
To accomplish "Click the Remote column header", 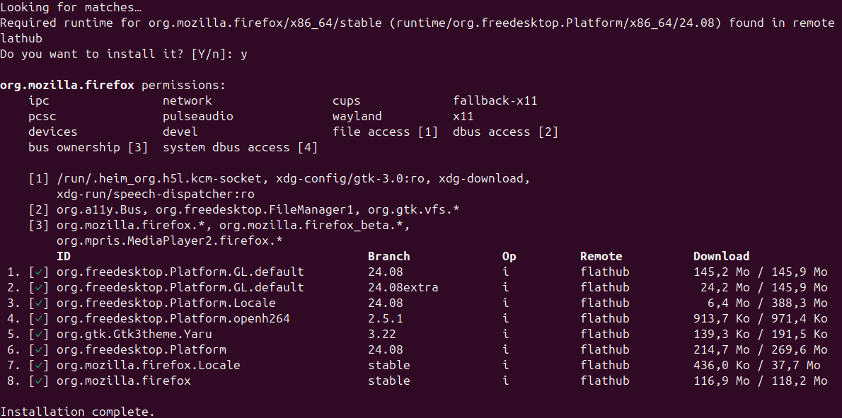I will coord(601,256).
